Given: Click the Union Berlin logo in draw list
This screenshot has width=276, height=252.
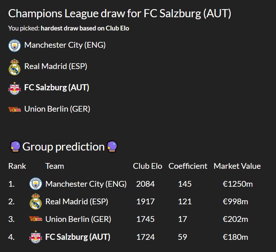Looking at the screenshot, I should tap(15, 110).
